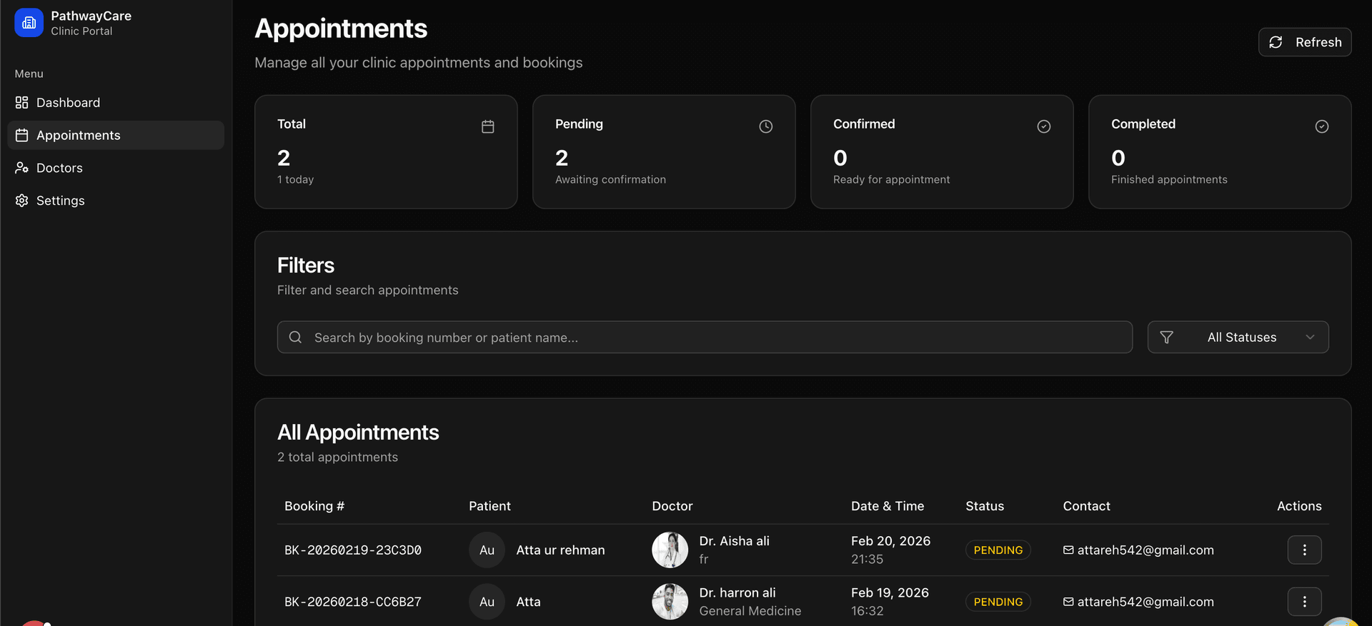
Task: Click the mail icon in the Feb 19 row
Action: (x=1068, y=602)
